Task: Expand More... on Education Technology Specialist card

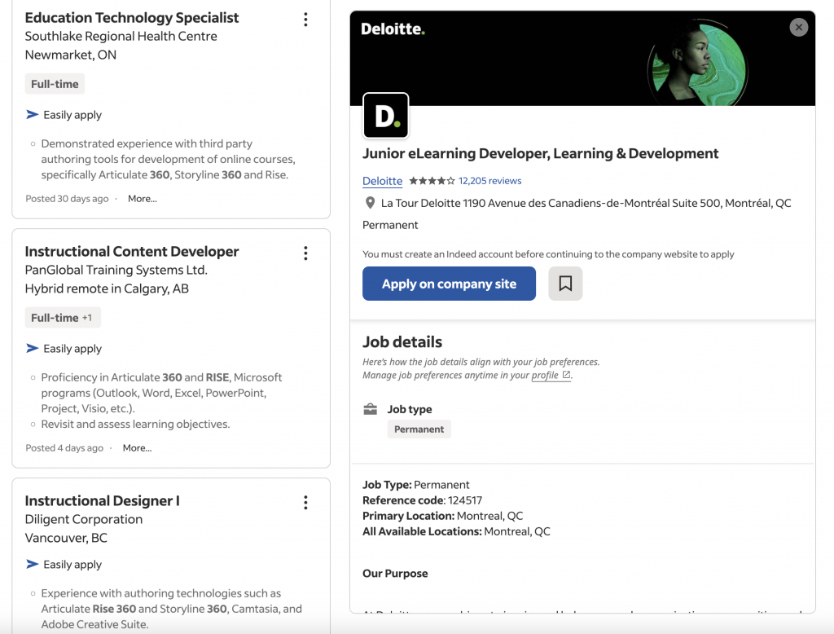Action: coord(142,199)
